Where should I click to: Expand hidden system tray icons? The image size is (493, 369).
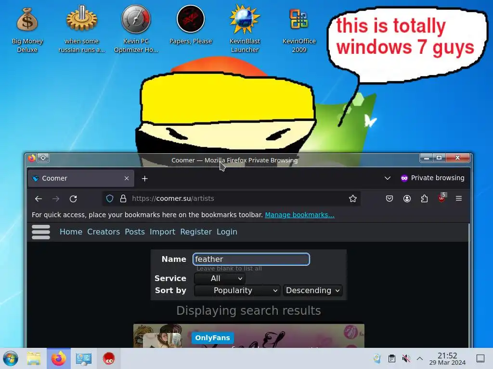pyautogui.click(x=420, y=358)
